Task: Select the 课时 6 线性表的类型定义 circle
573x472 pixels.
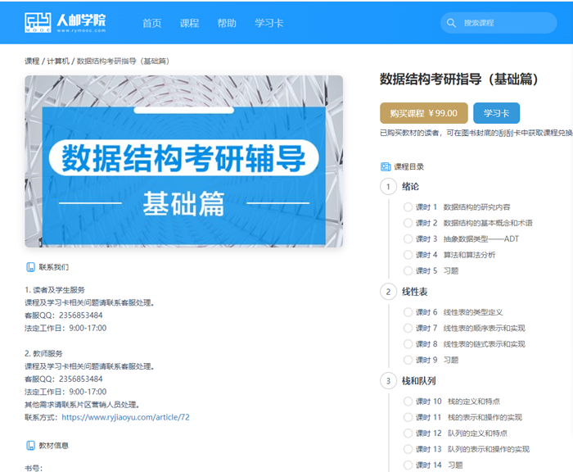Action: (x=408, y=312)
